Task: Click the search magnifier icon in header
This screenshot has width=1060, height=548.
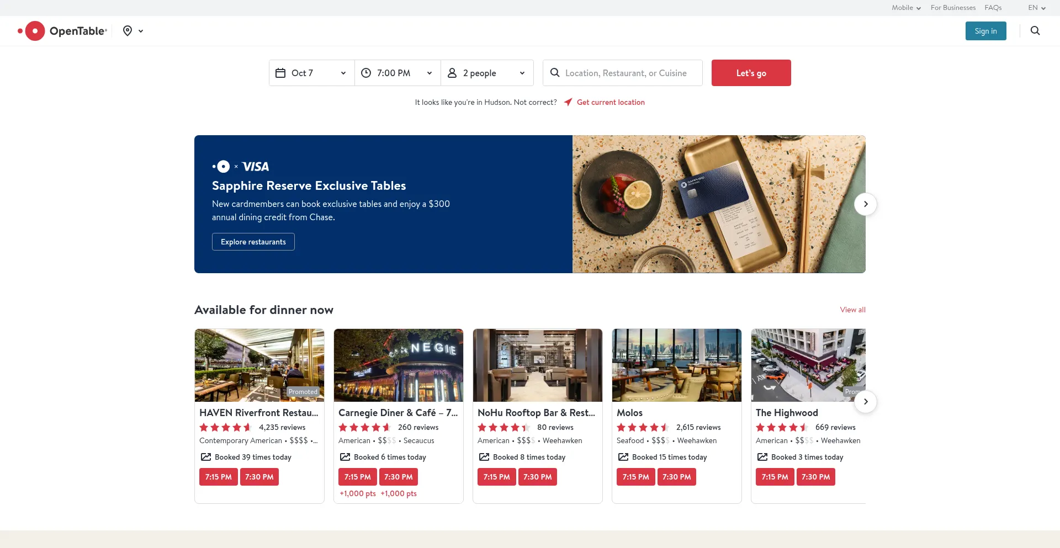Action: pos(1035,31)
